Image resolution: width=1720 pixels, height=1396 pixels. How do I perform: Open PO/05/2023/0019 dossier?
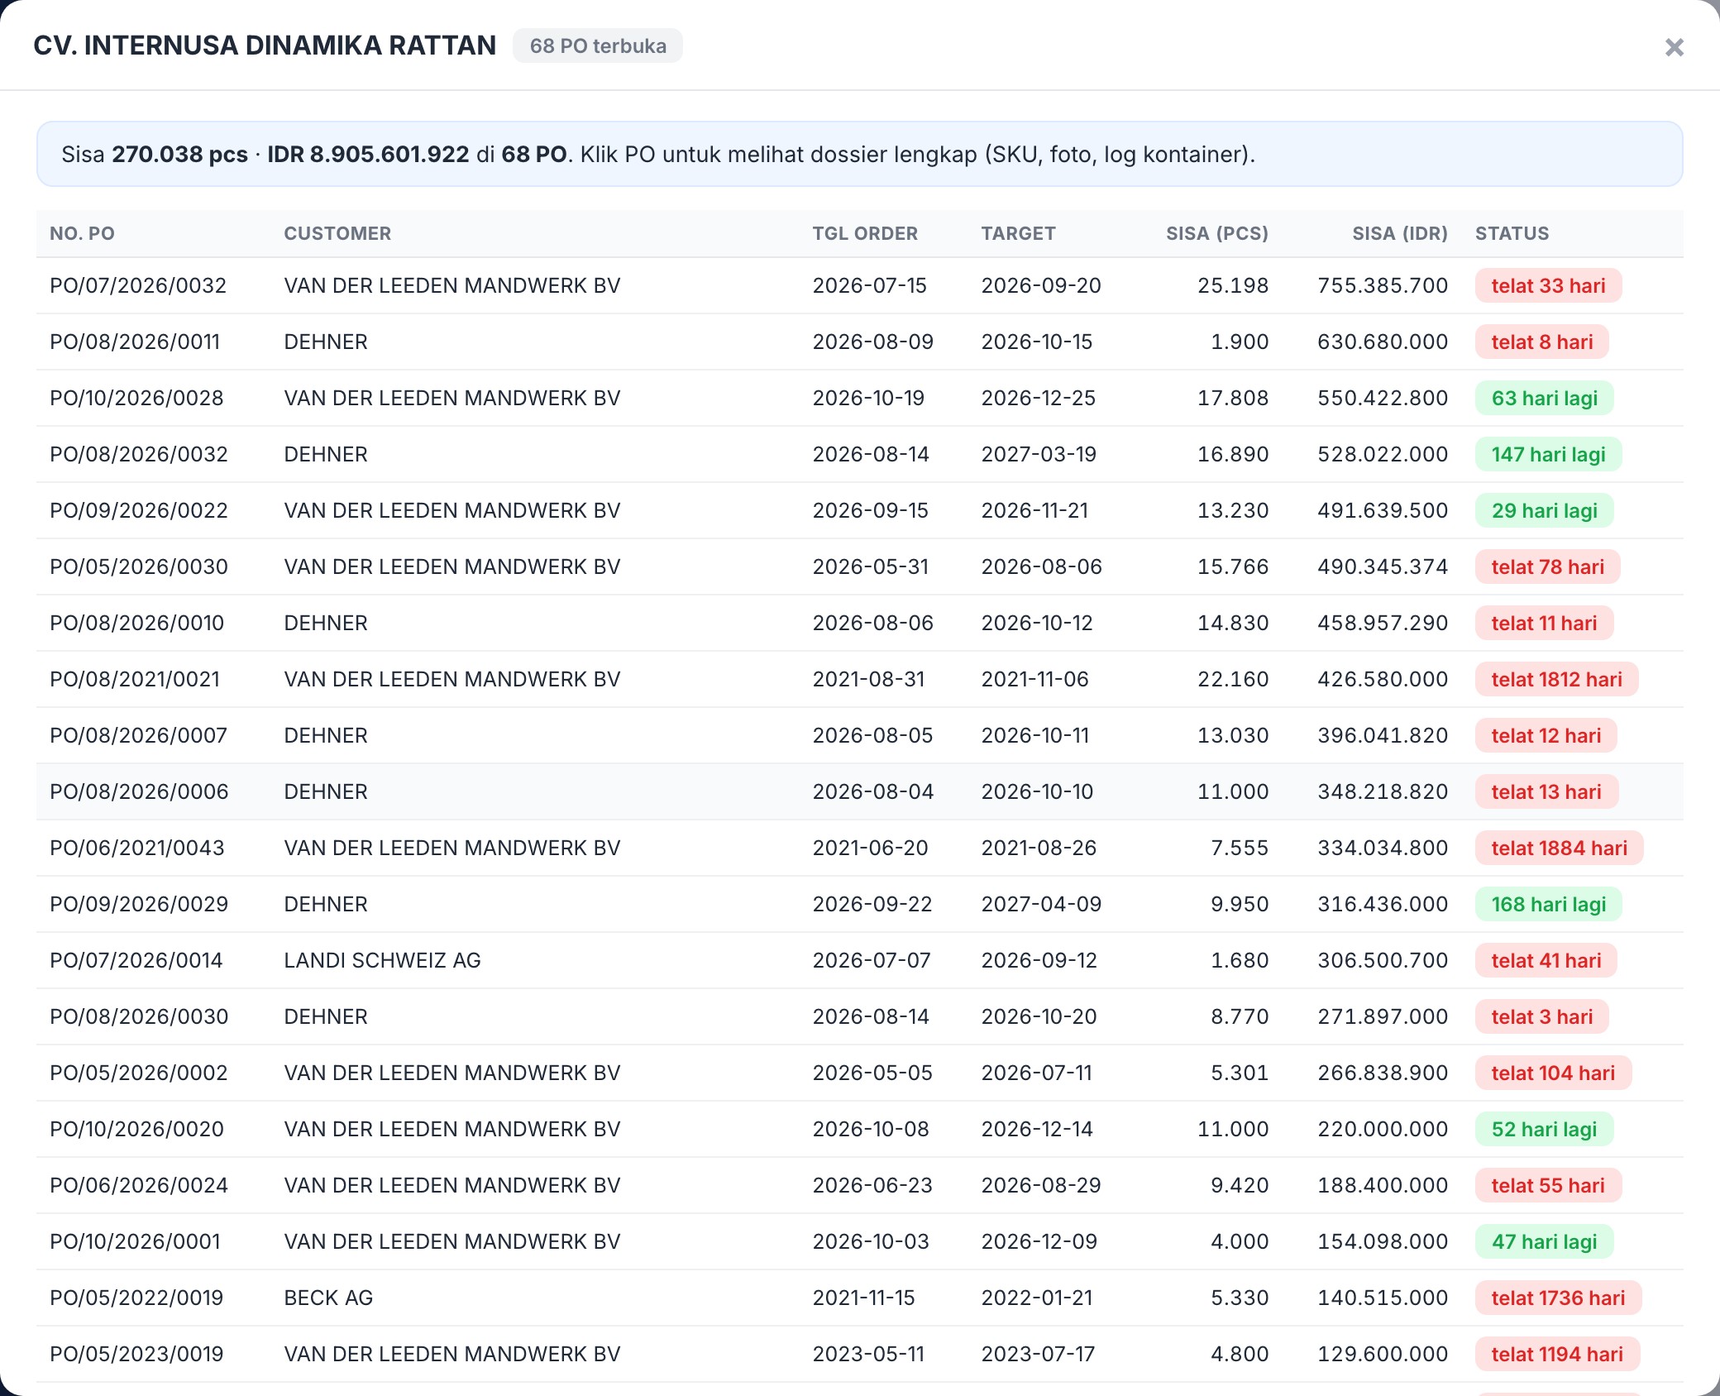tap(860, 1354)
